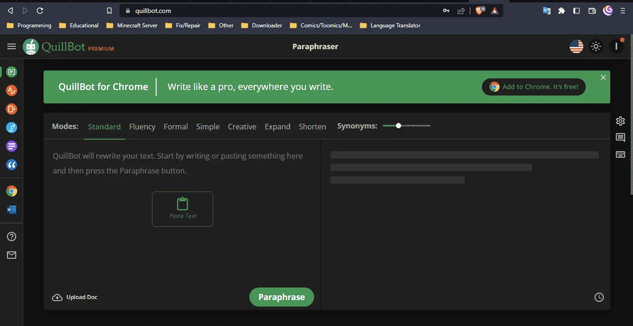Click the Paraphrase button
Image resolution: width=633 pixels, height=326 pixels.
(x=281, y=297)
